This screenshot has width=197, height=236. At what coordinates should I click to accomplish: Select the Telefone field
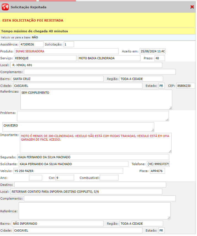pyautogui.click(x=158, y=164)
